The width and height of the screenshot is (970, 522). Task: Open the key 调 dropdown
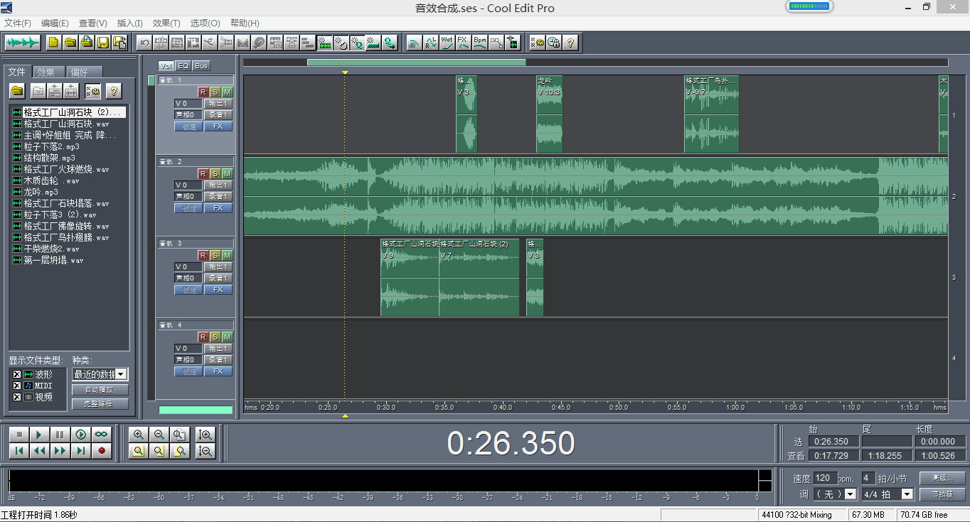[851, 494]
